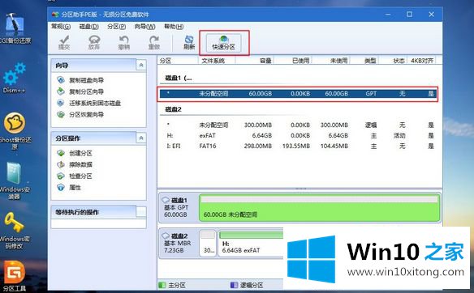The width and height of the screenshot is (474, 293).
Task: Collapse the 向导 panel
Action: 141,65
